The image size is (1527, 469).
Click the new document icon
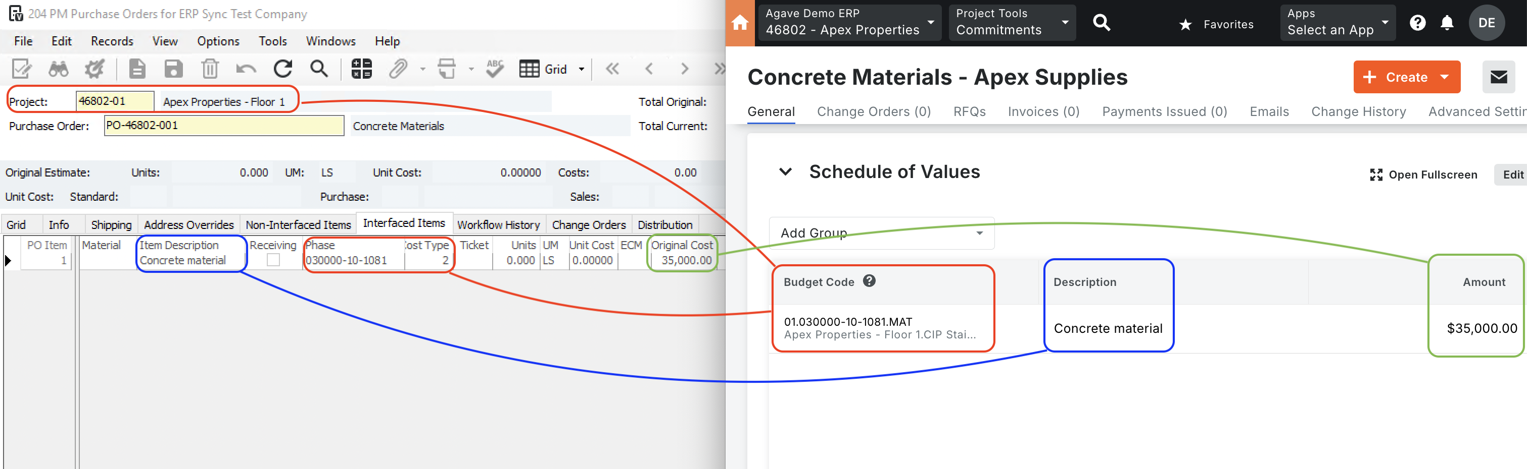tap(137, 69)
